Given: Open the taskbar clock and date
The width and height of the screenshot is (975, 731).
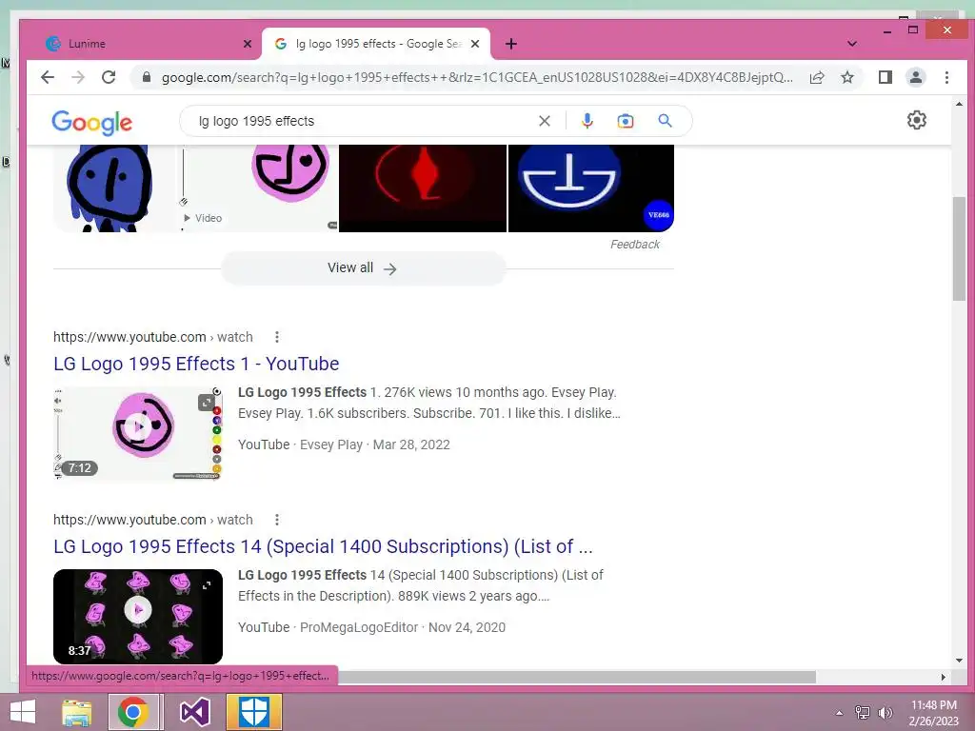Looking at the screenshot, I should (934, 713).
